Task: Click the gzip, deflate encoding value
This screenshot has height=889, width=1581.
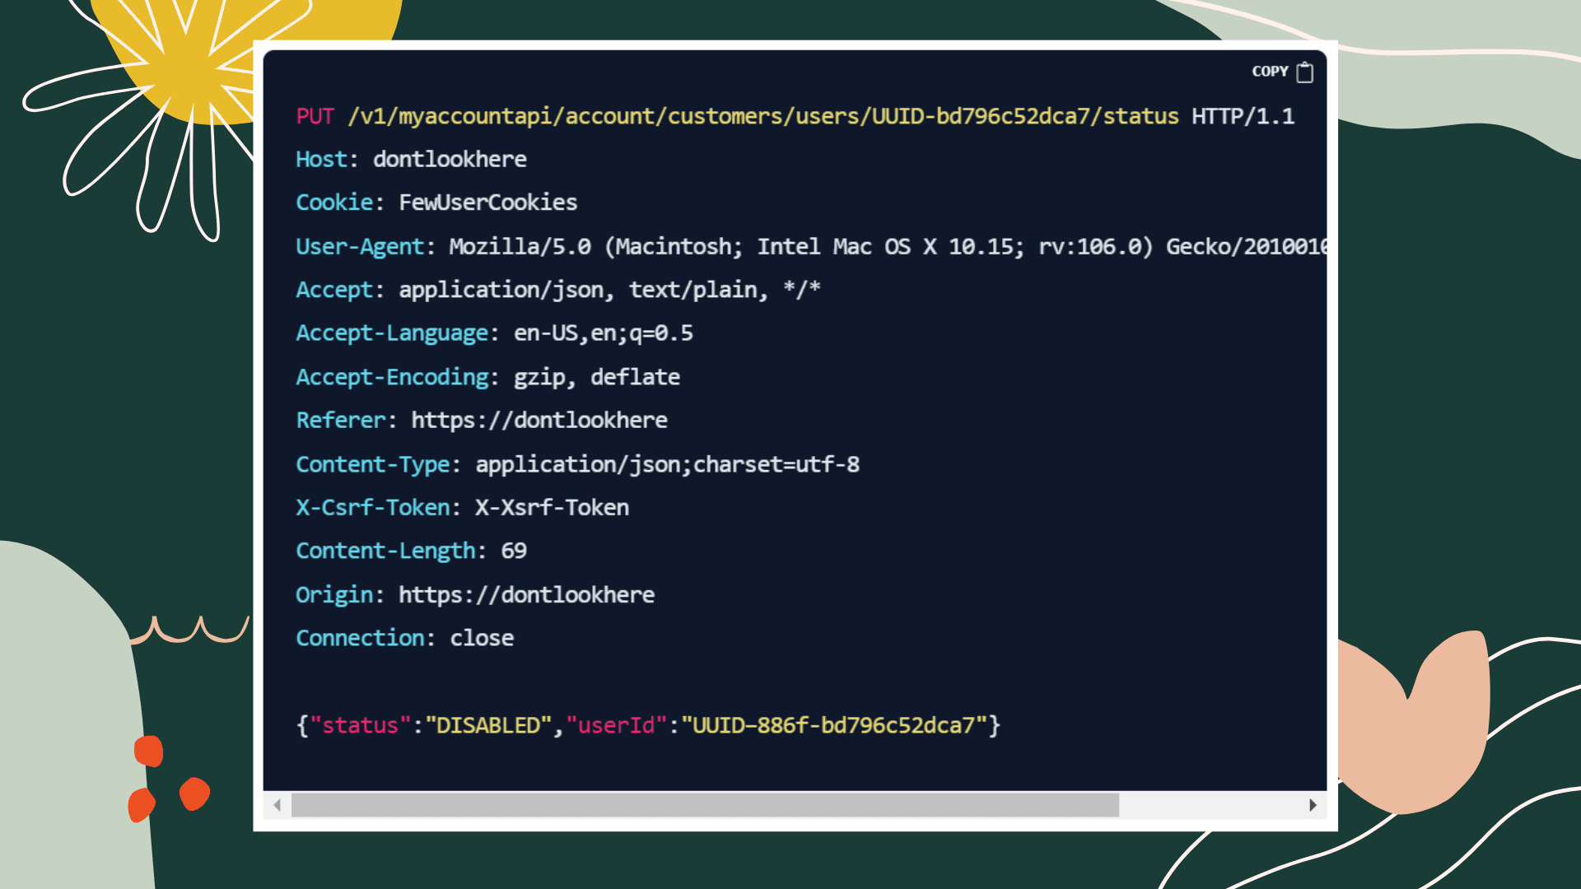Action: point(596,377)
